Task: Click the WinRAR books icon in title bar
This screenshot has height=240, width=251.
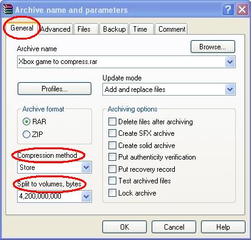Action: 8,10
